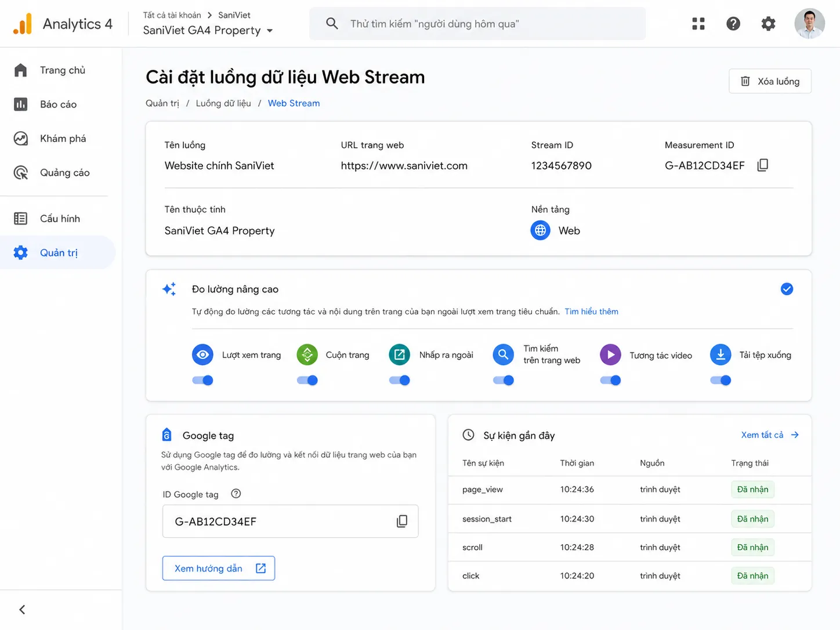Click the Stream ID 1234567890
The height and width of the screenshot is (630, 840).
[561, 166]
